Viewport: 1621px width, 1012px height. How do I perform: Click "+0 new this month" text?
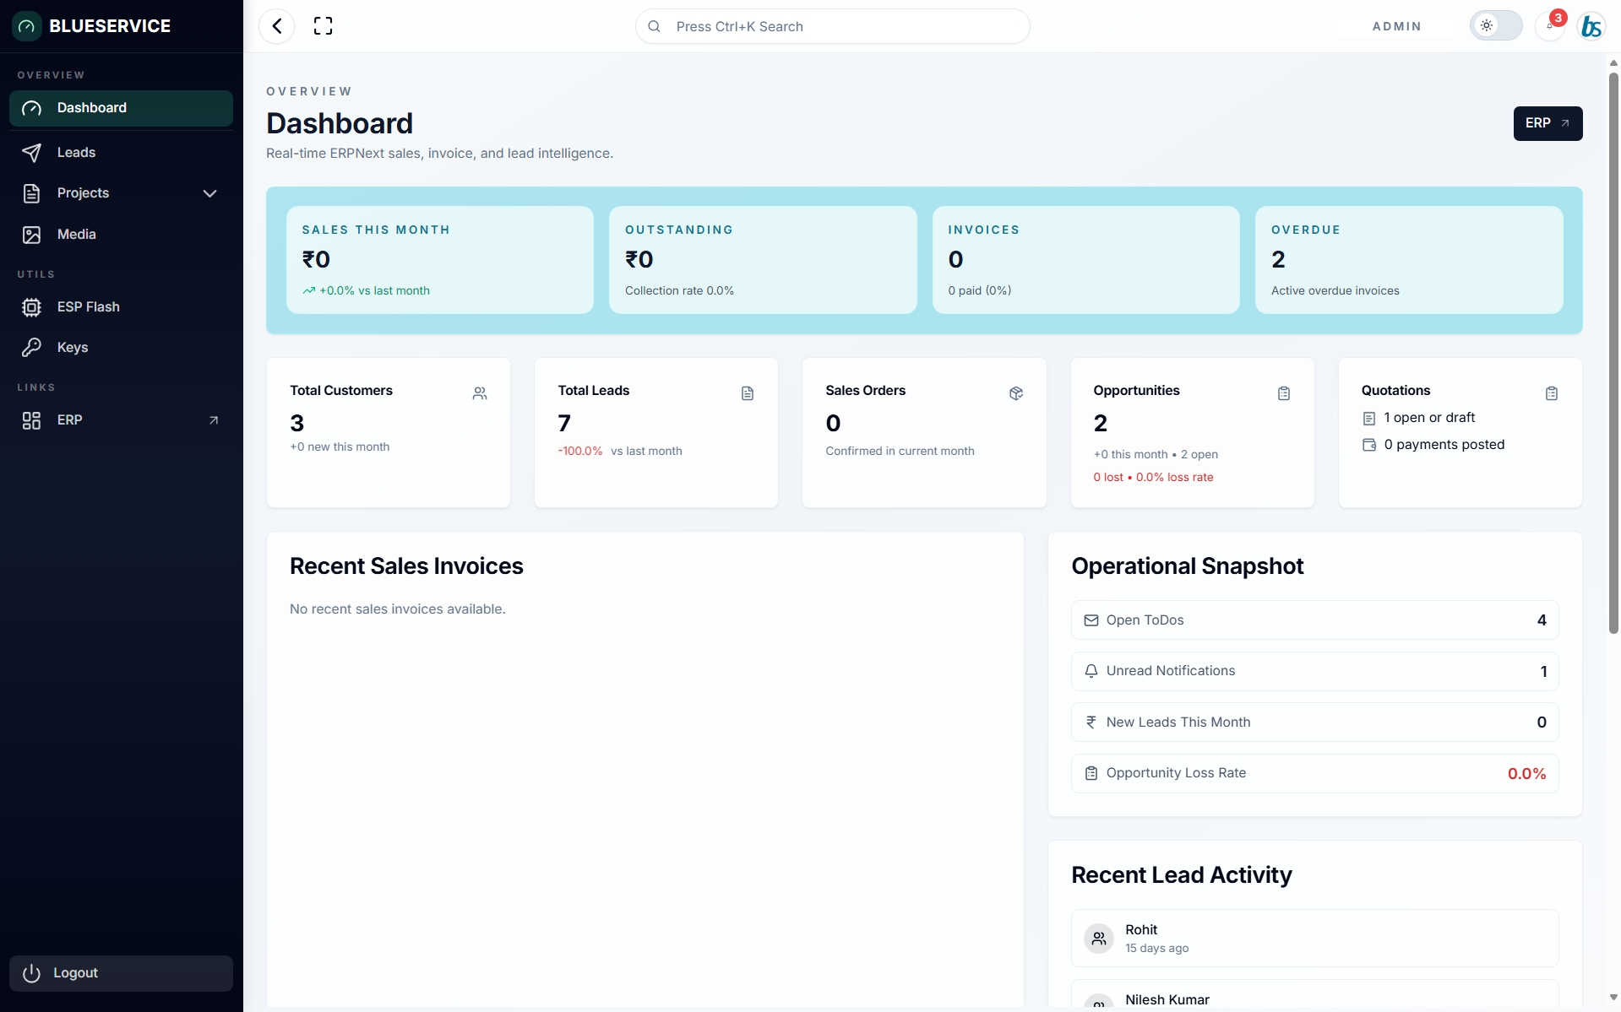click(340, 447)
